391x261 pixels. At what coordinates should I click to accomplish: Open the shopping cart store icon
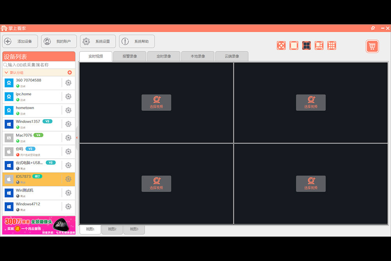pos(372,46)
